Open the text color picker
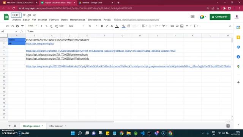The height and width of the screenshot is (137, 243). (117, 26)
